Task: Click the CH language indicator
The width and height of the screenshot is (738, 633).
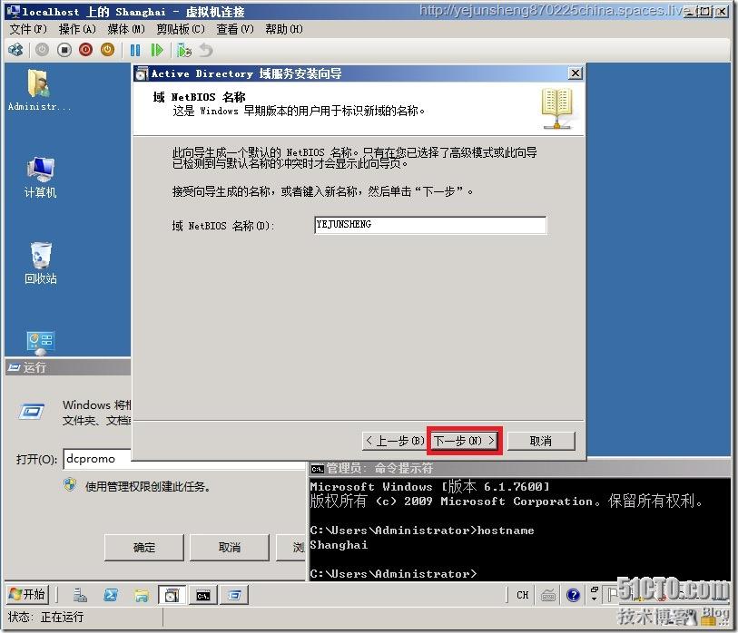Action: 523,595
